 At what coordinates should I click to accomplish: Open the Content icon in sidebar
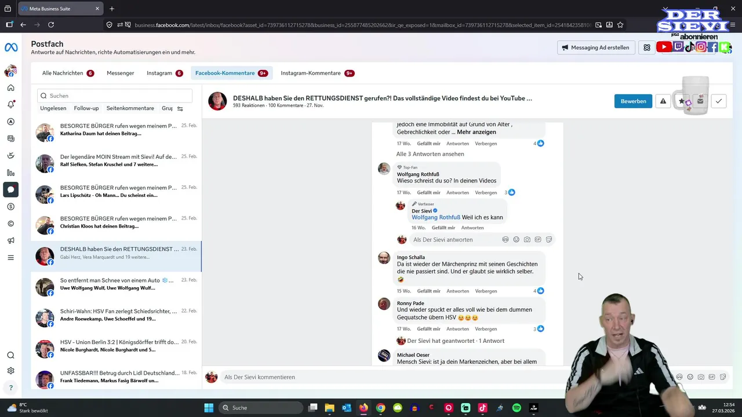click(10, 139)
